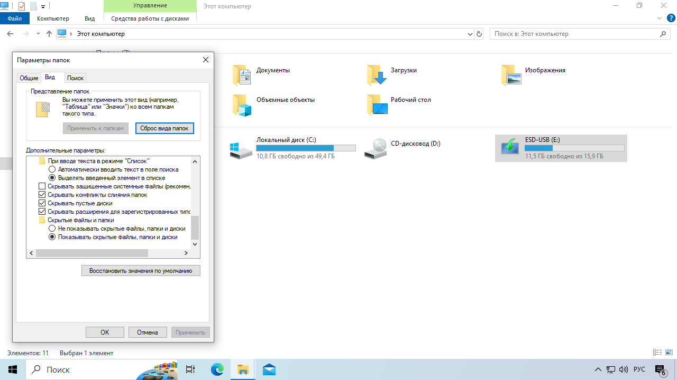This screenshot has height=380, width=677.
Task: Enable Скрывать защищенные системные файлы checkbox
Action: tap(42, 186)
